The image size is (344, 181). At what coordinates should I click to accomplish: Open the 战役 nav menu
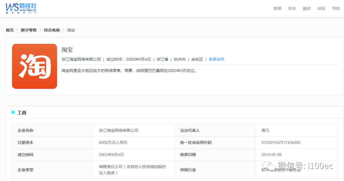321,9
